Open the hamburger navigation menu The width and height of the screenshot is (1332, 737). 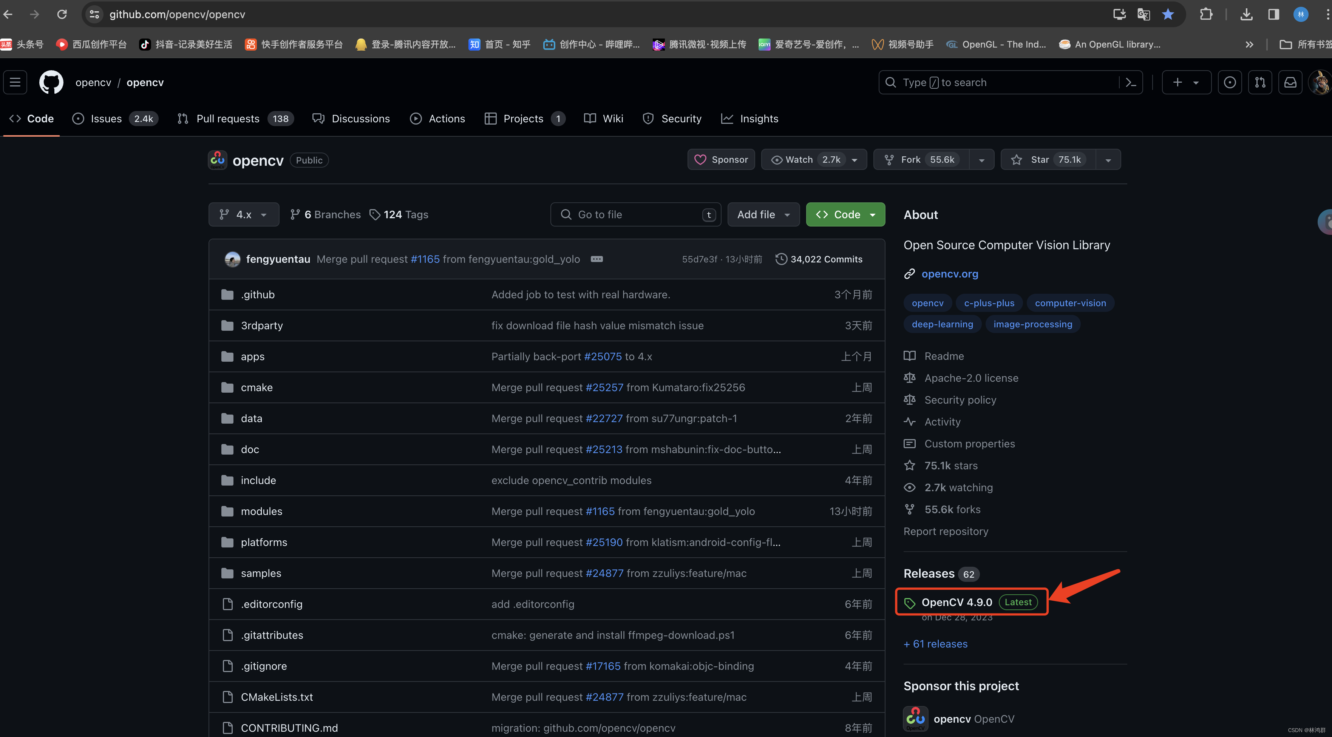[x=15, y=82]
